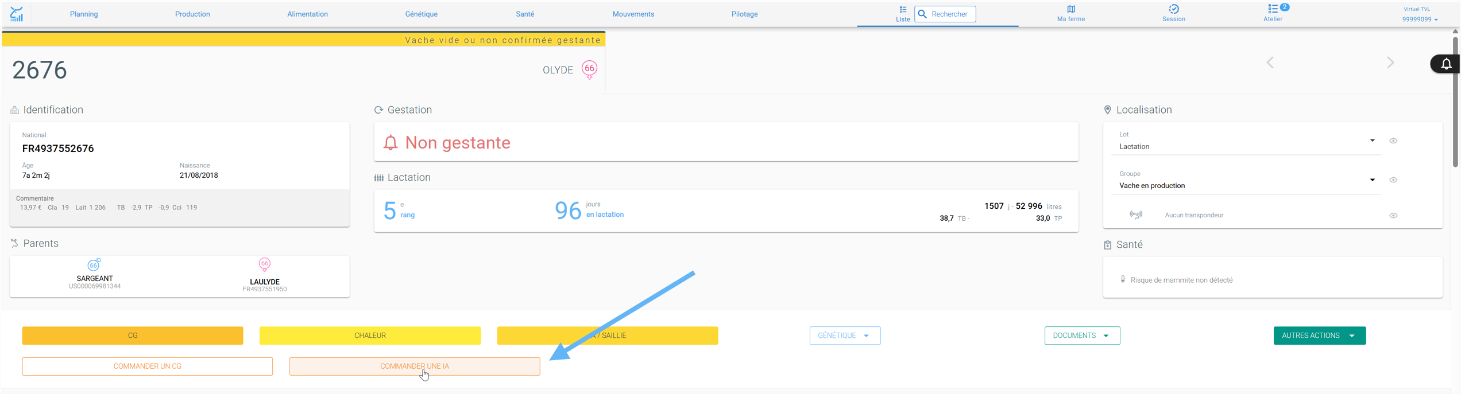Click the CG button
The image size is (1461, 394).
pyautogui.click(x=133, y=336)
